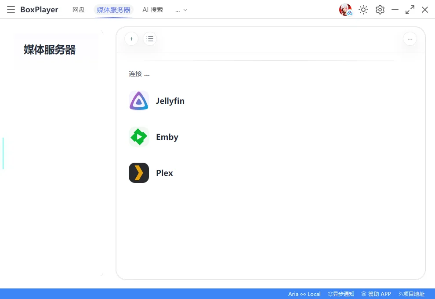Switch to the 网盘 tab
The image size is (435, 299).
pos(79,10)
